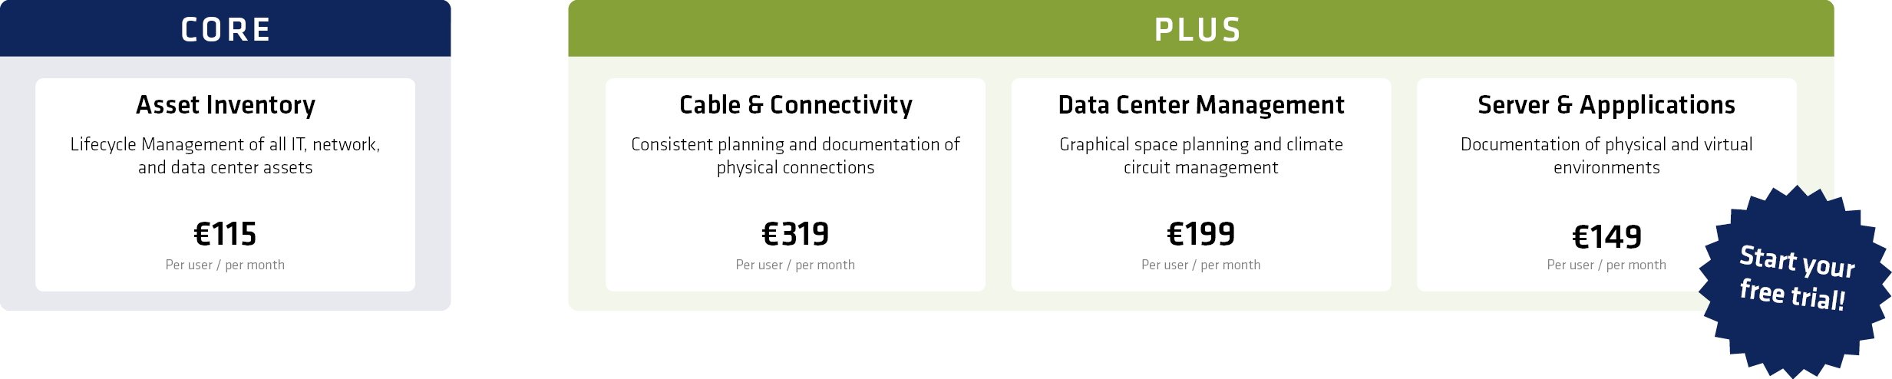Screen dimensions: 1892x379
Task: Click the €149 price
Action: pyautogui.click(x=1606, y=236)
